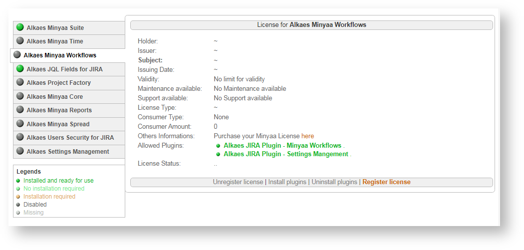This screenshot has width=524, height=250.
Task: Click the 'No limit for validity' value
Action: click(239, 79)
